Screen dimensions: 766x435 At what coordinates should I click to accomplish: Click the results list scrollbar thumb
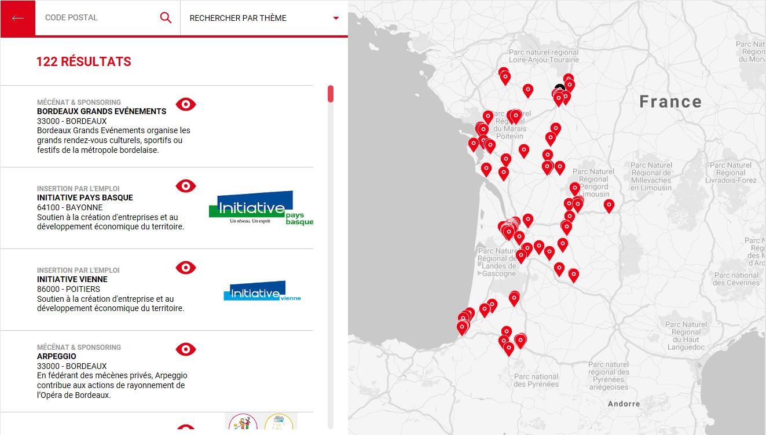[x=331, y=94]
